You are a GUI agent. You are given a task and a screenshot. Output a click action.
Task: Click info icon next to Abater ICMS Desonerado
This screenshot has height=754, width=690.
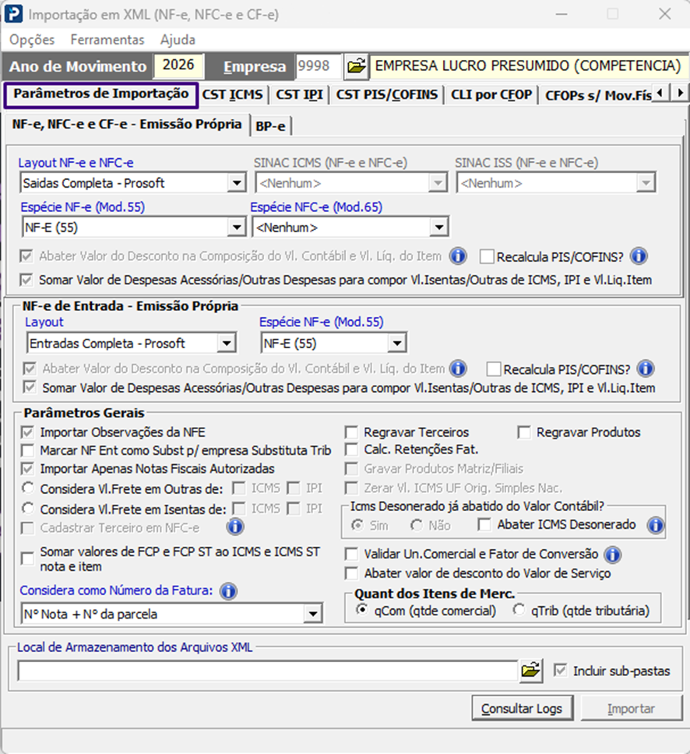coord(656,525)
